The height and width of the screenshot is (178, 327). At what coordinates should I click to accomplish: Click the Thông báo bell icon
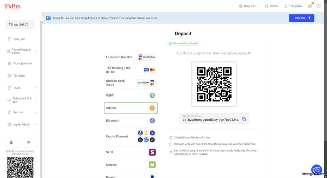[285, 6]
